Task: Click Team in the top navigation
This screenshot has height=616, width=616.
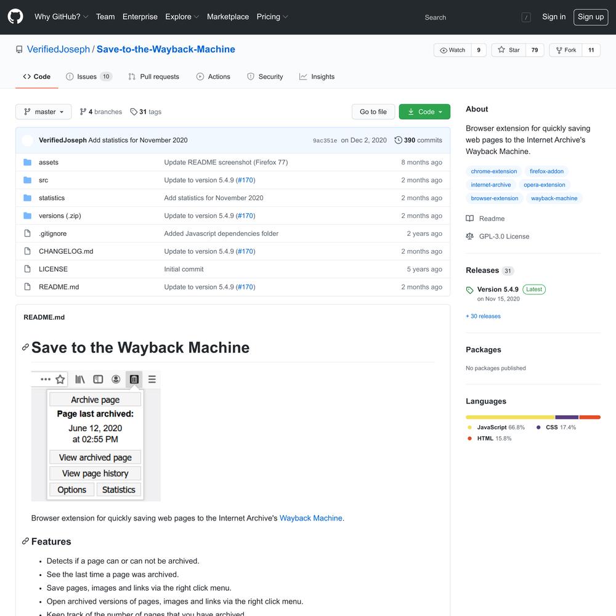Action: [x=105, y=17]
